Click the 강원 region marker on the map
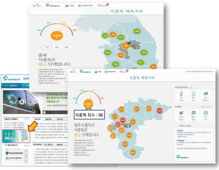219x170 pixels. [x=137, y=32]
